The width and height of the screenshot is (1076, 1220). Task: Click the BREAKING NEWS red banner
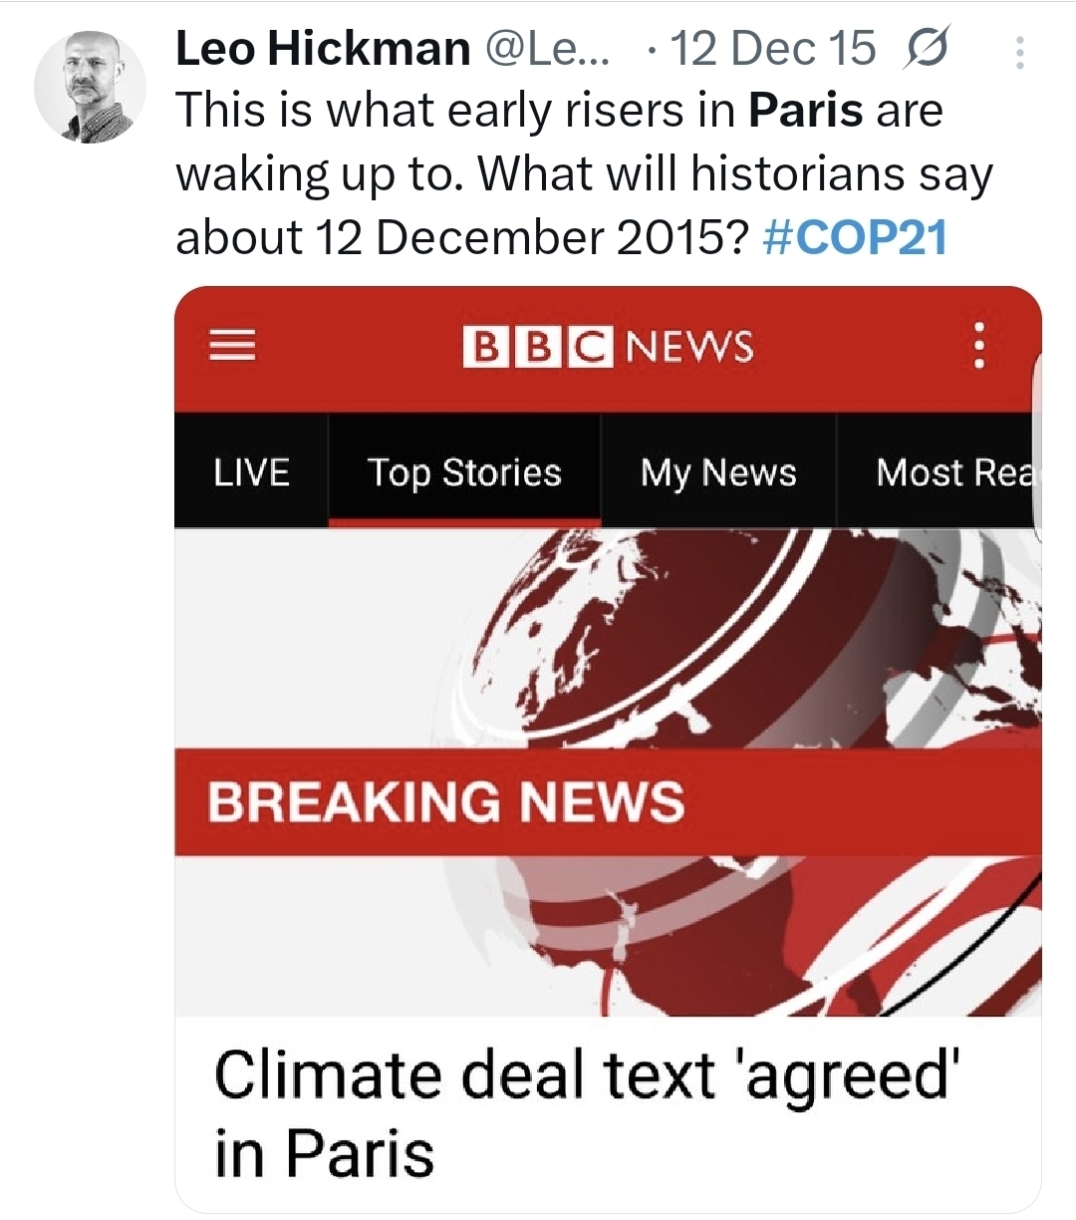(x=608, y=802)
